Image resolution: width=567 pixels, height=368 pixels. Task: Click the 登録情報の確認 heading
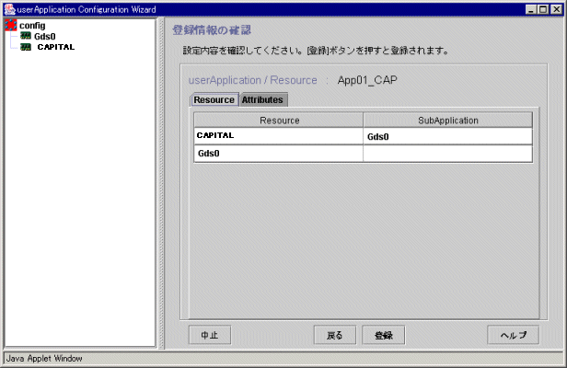click(x=212, y=30)
